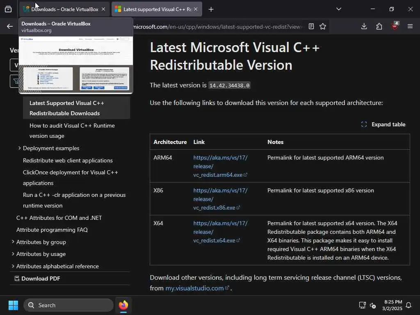Click the Notes column header
This screenshot has height=315, width=420.
click(275, 142)
